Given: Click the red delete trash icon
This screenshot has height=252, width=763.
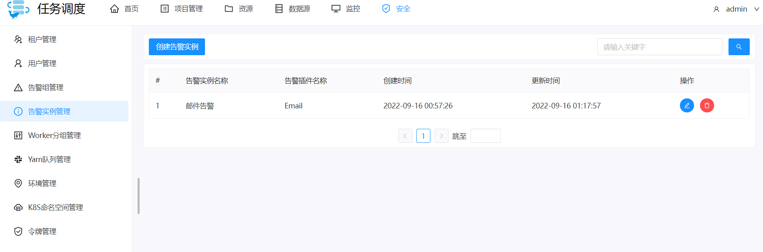Looking at the screenshot, I should click(707, 106).
